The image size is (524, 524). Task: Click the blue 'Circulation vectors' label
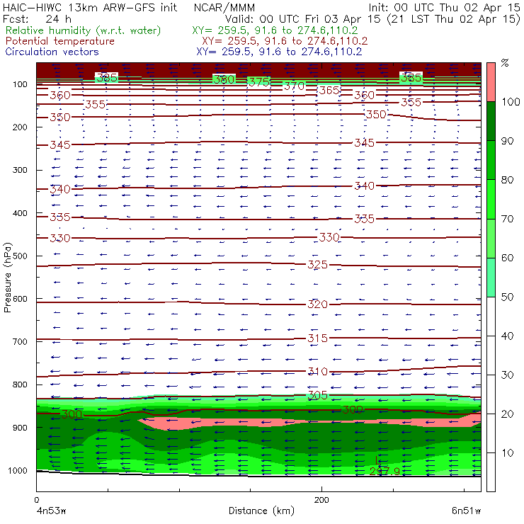pos(52,52)
